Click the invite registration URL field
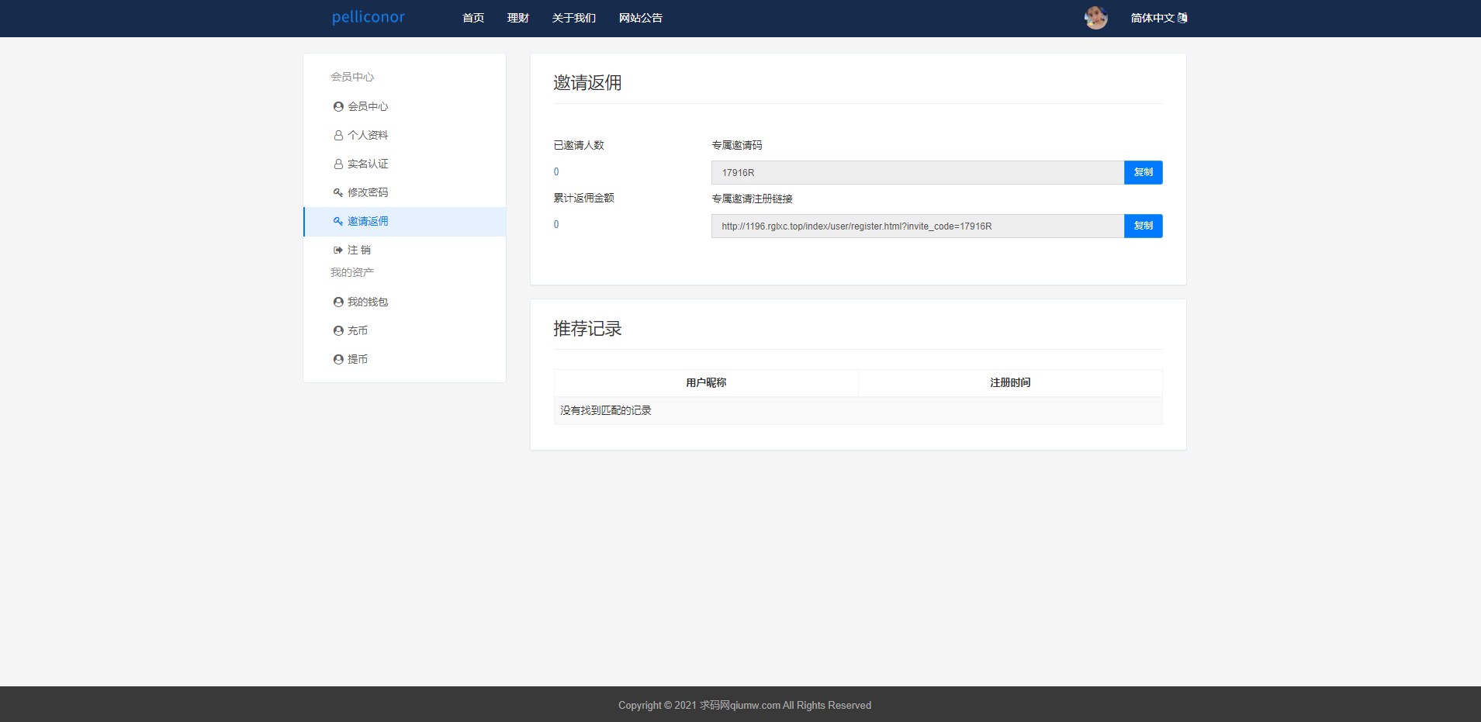Viewport: 1481px width, 722px height. coord(917,226)
